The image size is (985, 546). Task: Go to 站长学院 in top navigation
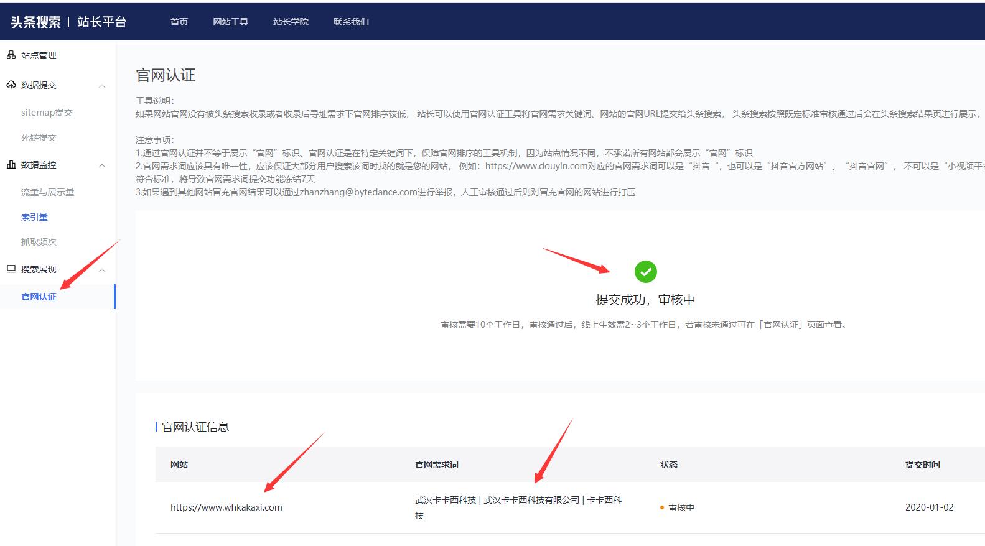click(x=291, y=22)
